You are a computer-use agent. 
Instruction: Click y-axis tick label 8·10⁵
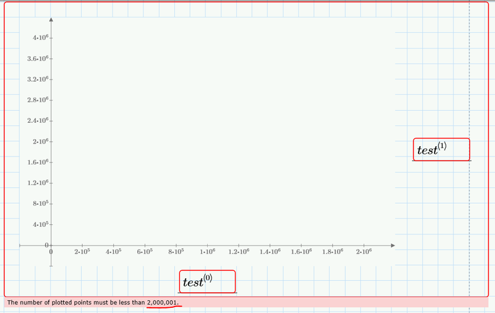coord(40,204)
